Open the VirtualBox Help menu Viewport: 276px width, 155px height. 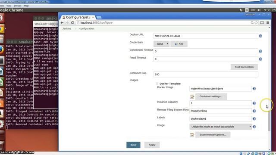pos(26,6)
